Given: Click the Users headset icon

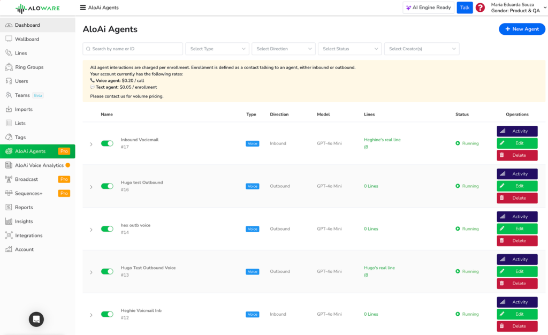Looking at the screenshot, I should 9,81.
